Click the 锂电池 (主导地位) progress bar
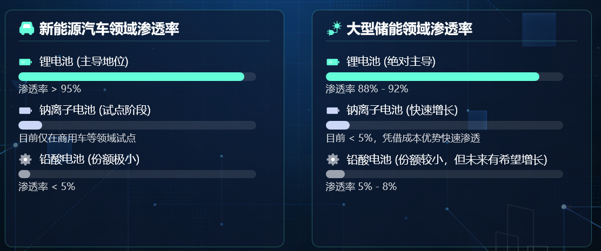The height and width of the screenshot is (251, 601). point(137,77)
